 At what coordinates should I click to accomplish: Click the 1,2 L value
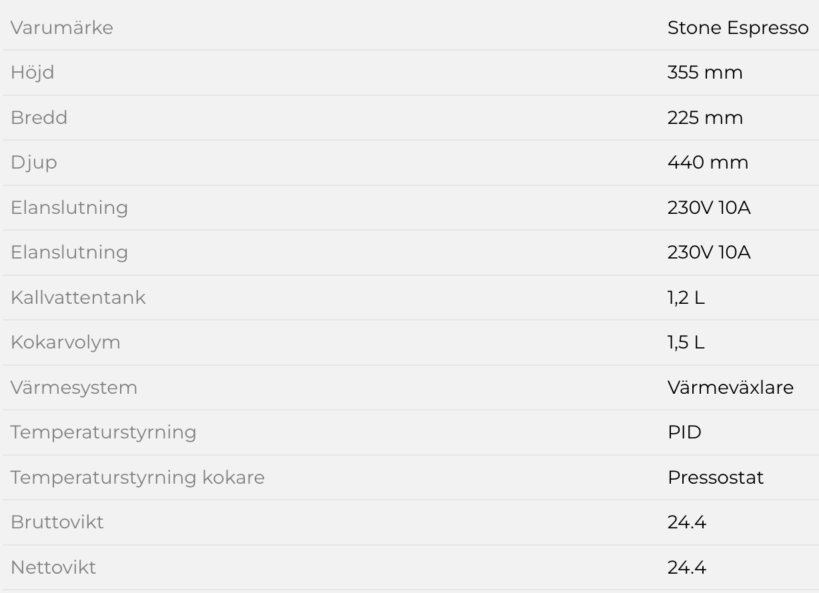tap(686, 297)
